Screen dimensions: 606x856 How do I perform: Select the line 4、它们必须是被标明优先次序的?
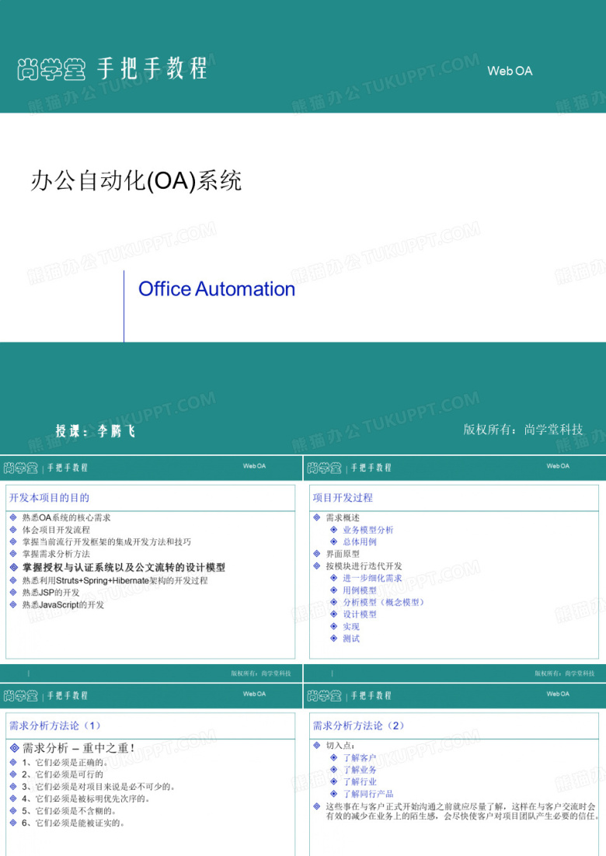pyautogui.click(x=85, y=799)
